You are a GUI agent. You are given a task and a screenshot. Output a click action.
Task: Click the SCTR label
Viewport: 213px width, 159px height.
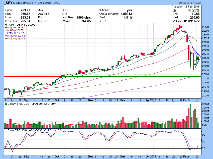click(x=102, y=21)
